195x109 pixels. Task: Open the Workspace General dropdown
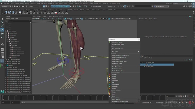click(182, 4)
